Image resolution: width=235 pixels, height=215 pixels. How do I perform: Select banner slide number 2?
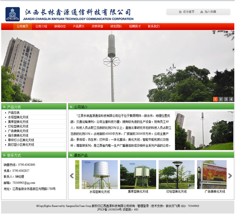point(221,99)
